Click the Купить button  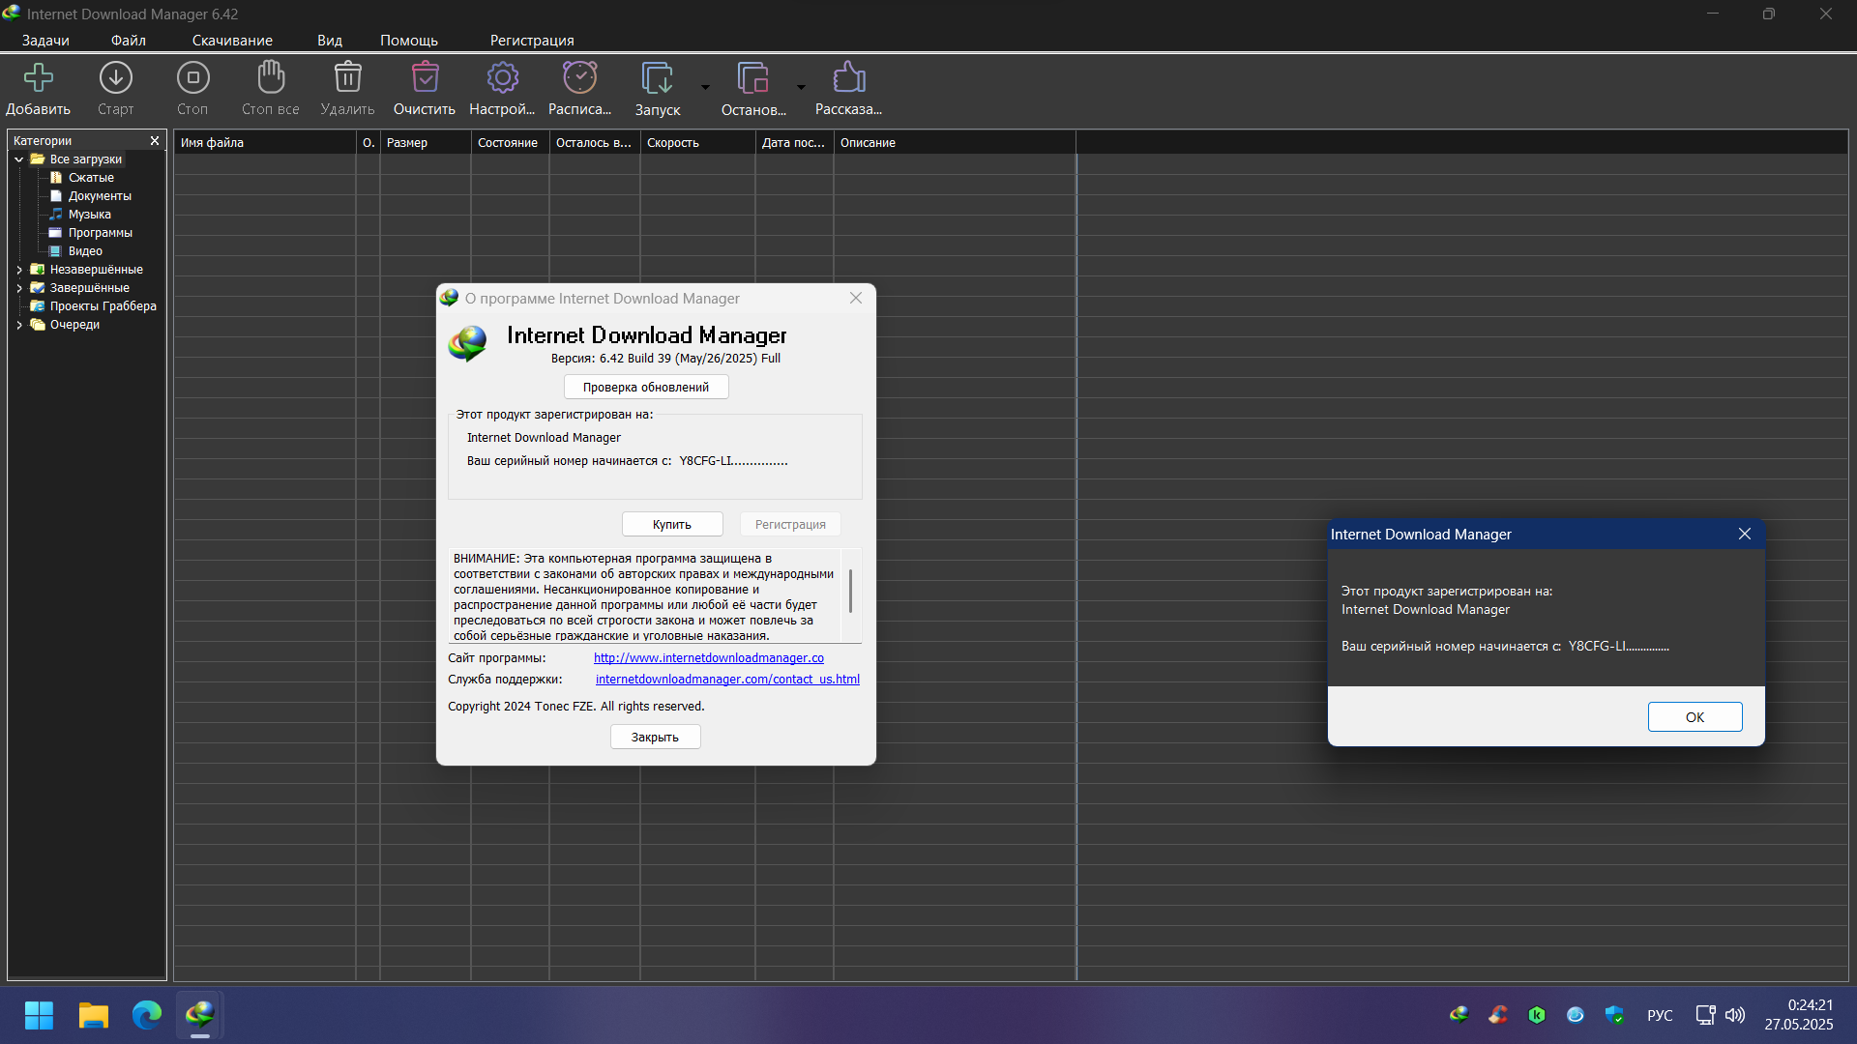click(x=672, y=524)
